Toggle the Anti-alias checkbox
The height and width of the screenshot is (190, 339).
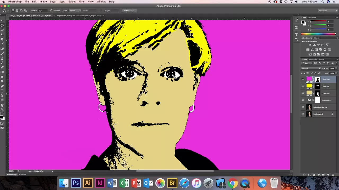tap(51, 11)
